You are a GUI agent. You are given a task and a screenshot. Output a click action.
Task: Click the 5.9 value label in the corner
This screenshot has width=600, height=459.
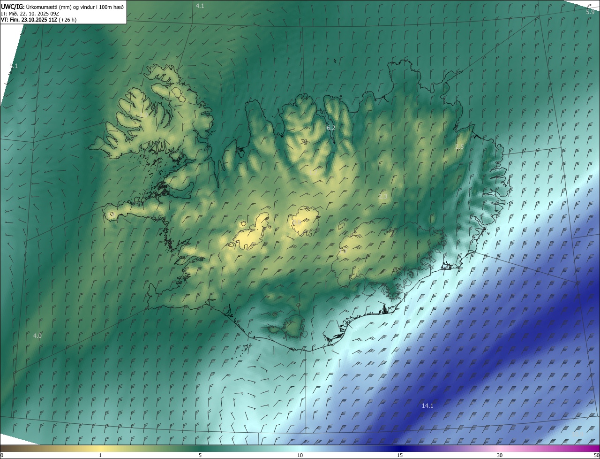[590, 12]
